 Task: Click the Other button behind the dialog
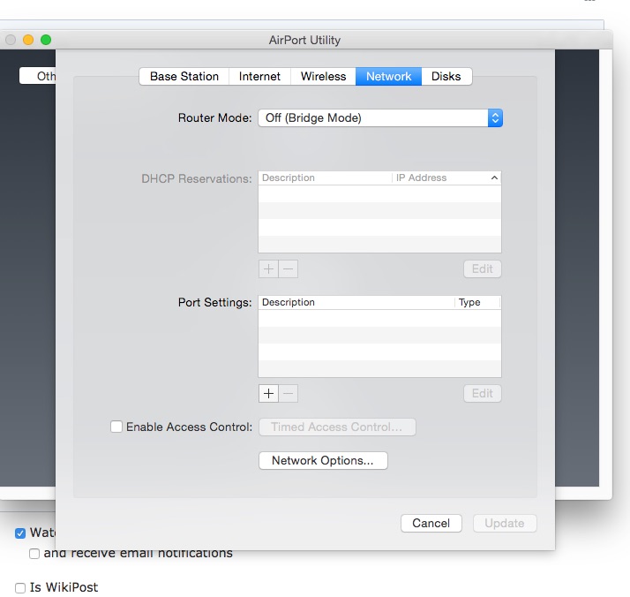coord(38,76)
